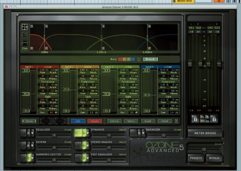Image resolution: width=241 pixels, height=171 pixels.
Task: Toggle the Equalizer power button
Action: pyautogui.click(x=28, y=133)
